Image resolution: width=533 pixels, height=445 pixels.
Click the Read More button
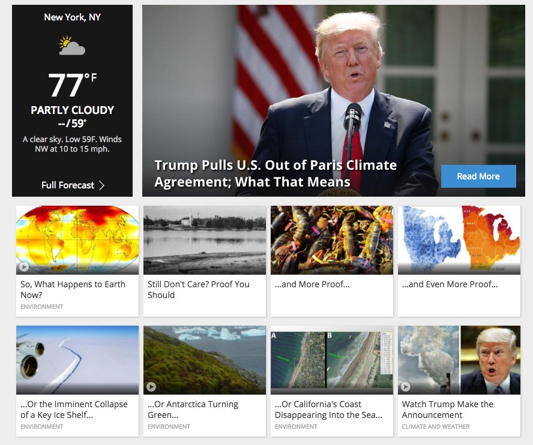478,176
